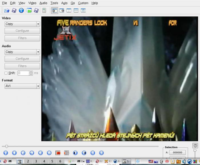Switch to virtual desktop 3 in pager
200x165 pixels.
(36, 161)
